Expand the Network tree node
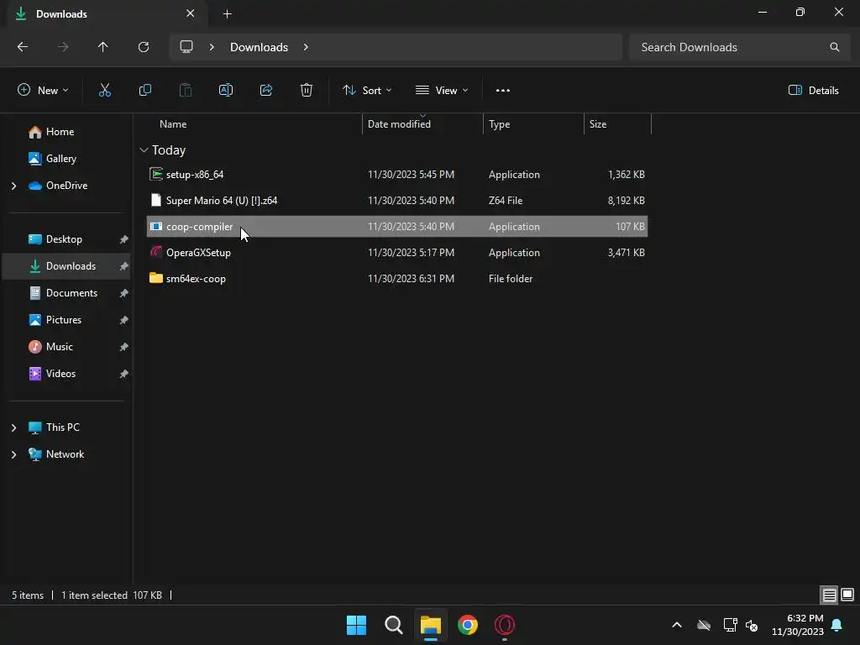The height and width of the screenshot is (645, 860). pyautogui.click(x=13, y=454)
